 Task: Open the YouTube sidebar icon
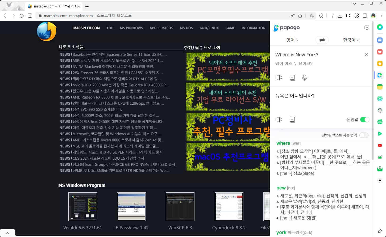(x=380, y=145)
